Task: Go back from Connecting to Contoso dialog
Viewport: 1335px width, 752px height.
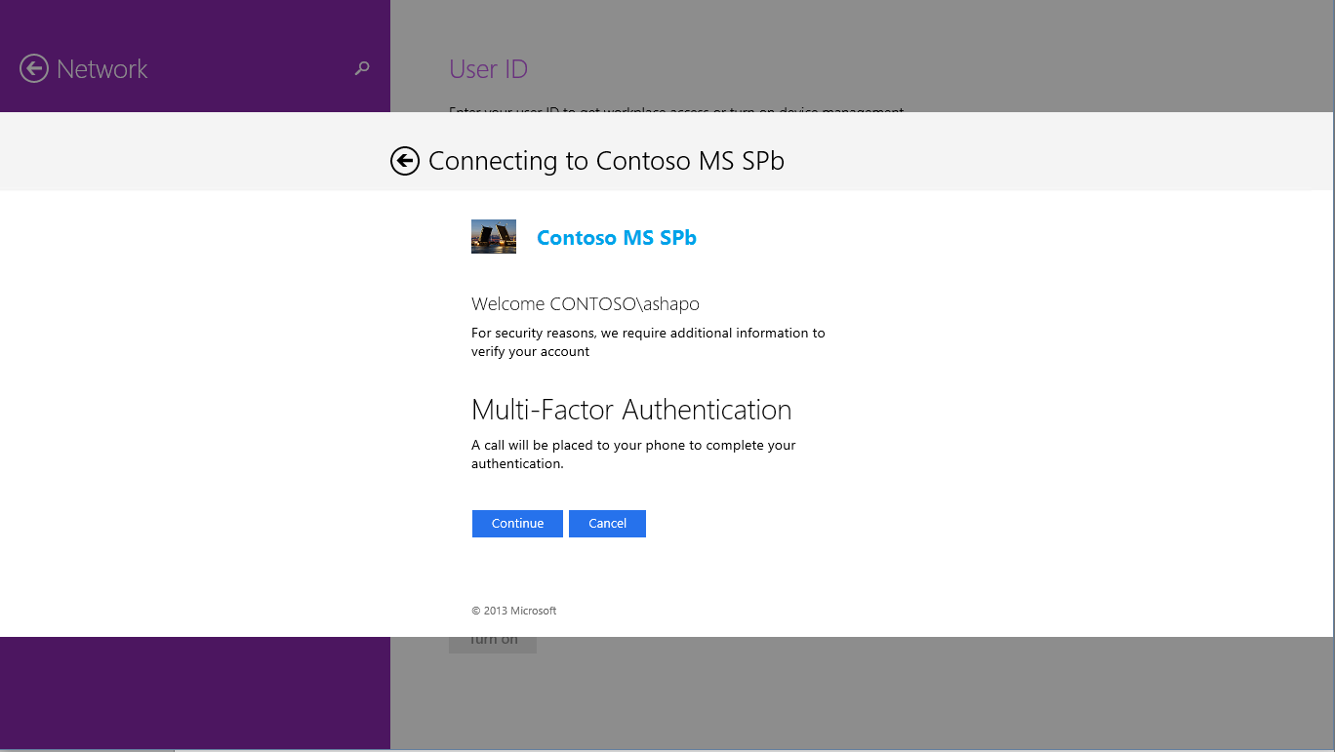Action: (405, 161)
